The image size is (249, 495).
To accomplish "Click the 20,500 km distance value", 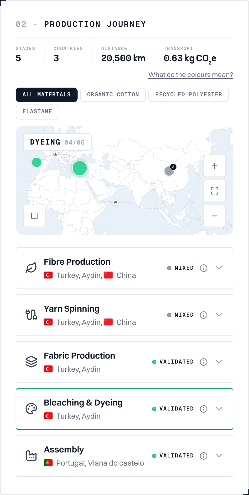I will (x=123, y=59).
